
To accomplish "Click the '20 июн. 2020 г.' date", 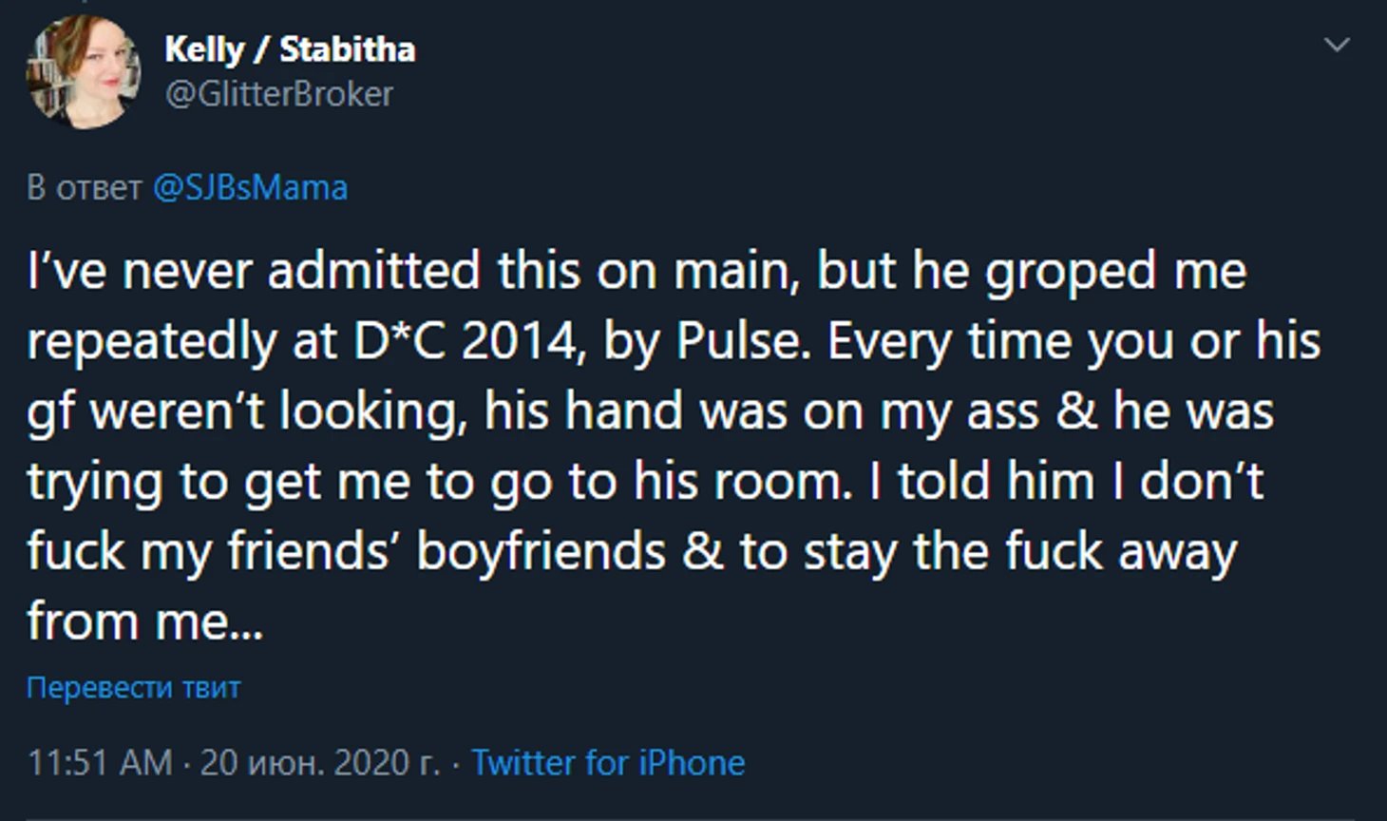I will click(x=320, y=762).
